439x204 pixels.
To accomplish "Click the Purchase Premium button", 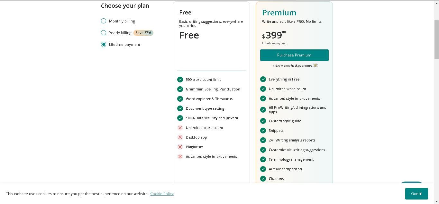I will click(294, 55).
